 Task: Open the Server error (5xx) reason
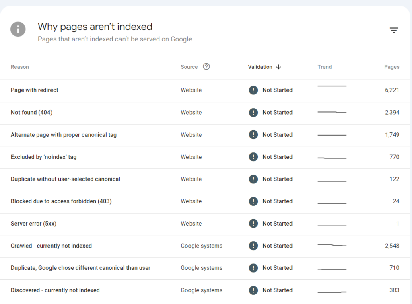tap(33, 224)
